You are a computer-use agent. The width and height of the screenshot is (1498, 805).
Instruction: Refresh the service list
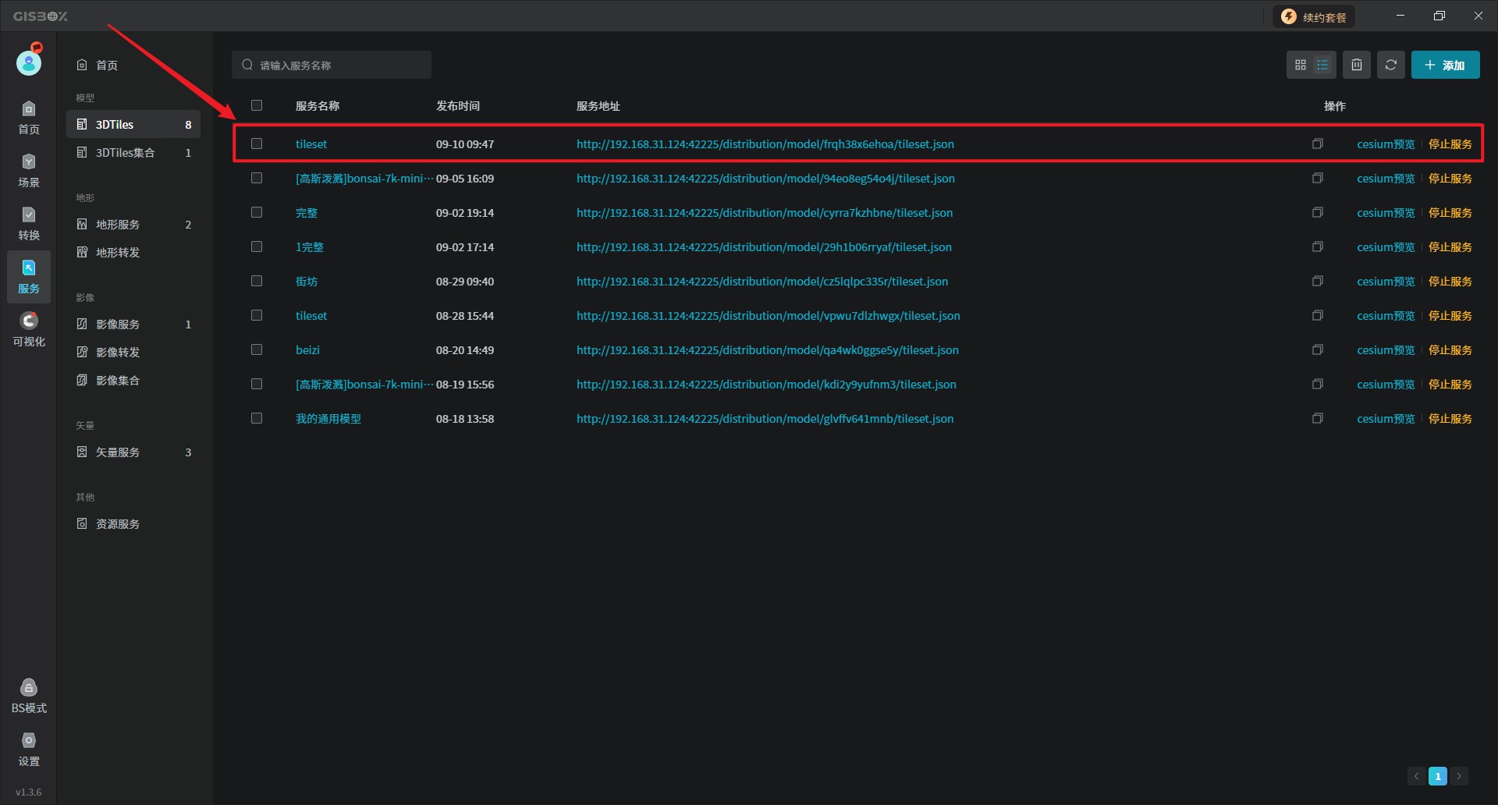click(1390, 66)
